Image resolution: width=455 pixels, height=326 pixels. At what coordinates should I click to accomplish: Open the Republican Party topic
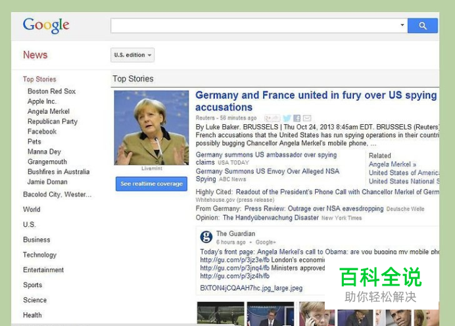click(53, 122)
